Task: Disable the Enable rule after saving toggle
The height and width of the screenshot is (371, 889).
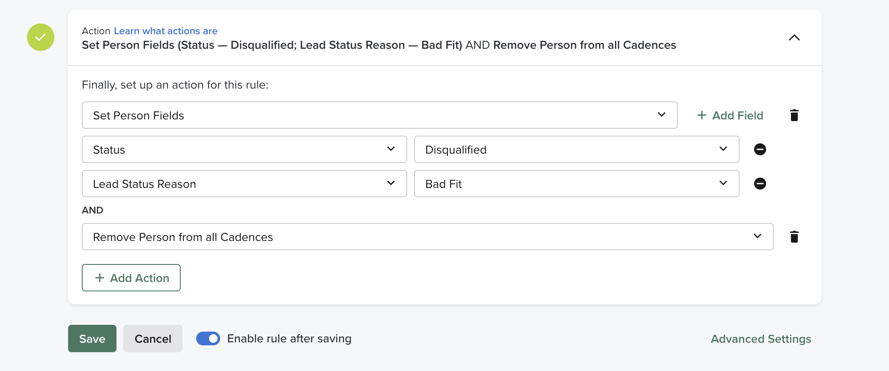Action: (x=208, y=338)
